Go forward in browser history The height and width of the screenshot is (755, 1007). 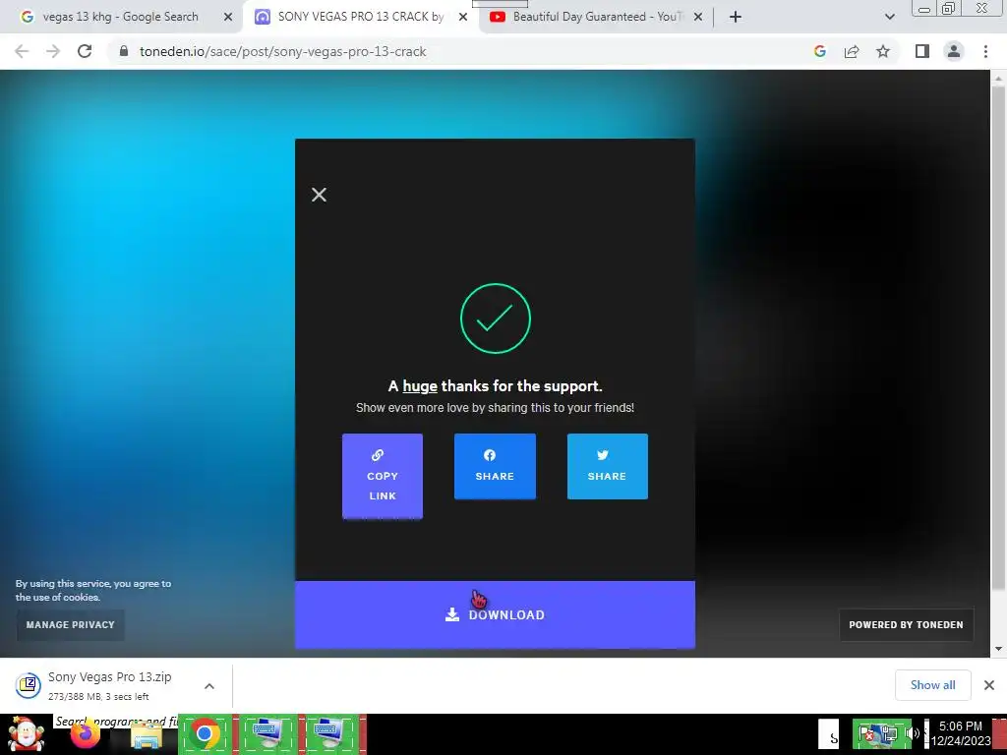tap(53, 51)
